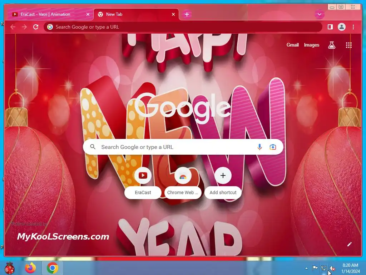Select the New Tab tab

click(x=136, y=14)
